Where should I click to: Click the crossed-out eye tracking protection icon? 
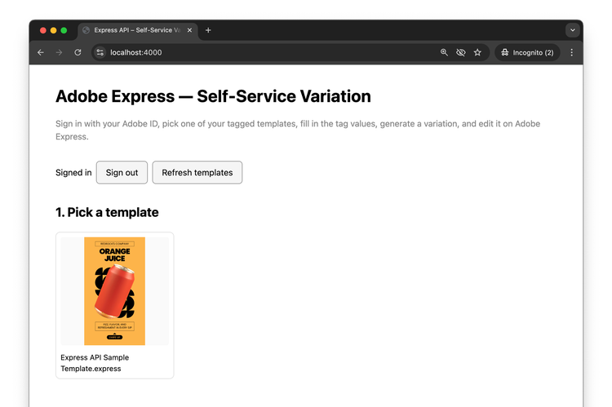tap(460, 52)
